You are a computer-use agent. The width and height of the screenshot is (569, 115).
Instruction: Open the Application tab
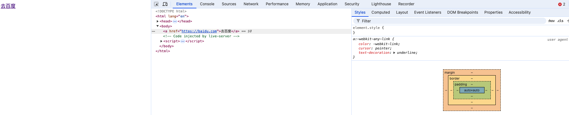(327, 4)
